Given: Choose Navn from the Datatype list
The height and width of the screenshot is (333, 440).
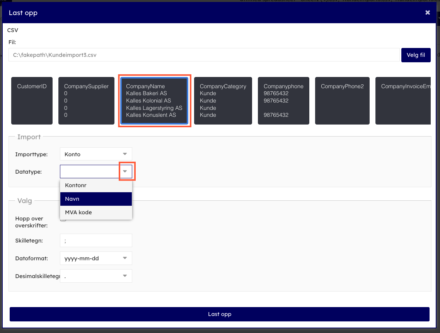Looking at the screenshot, I should click(96, 199).
